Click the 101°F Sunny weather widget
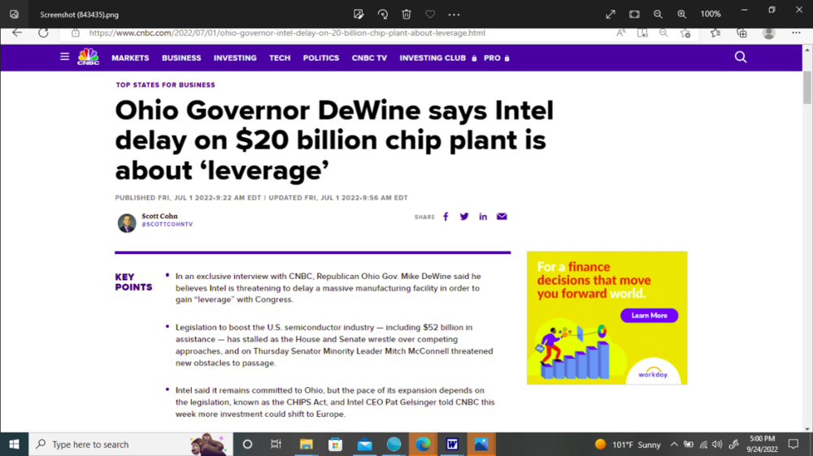 point(628,444)
